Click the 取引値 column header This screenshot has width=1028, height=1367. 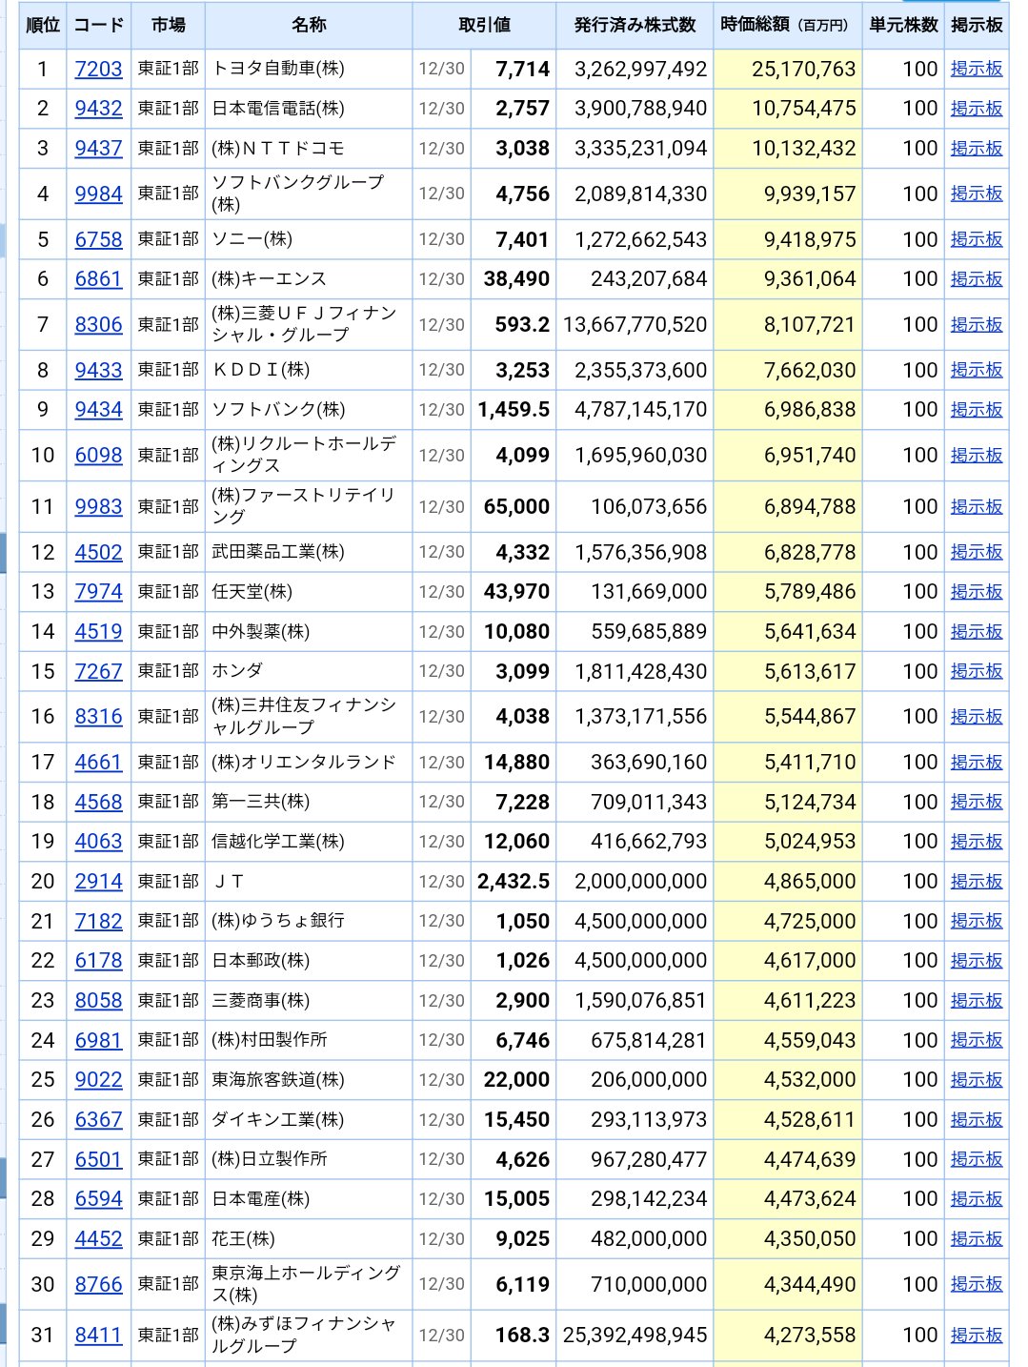coord(484,25)
